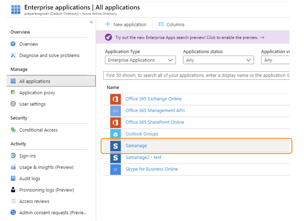Focus the application search input field
The height and width of the screenshot is (221, 304).
point(196,75)
